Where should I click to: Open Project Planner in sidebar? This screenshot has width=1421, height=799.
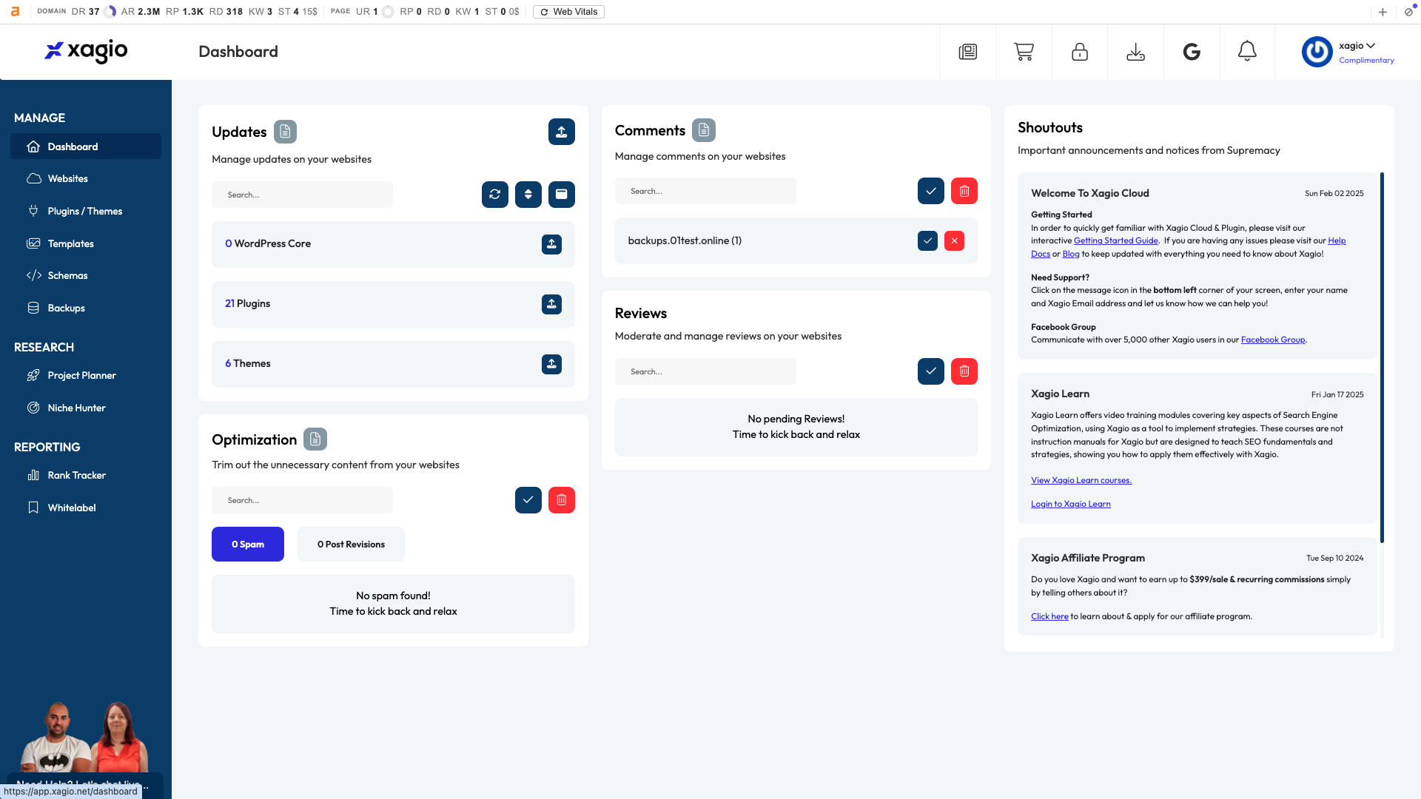[86, 376]
